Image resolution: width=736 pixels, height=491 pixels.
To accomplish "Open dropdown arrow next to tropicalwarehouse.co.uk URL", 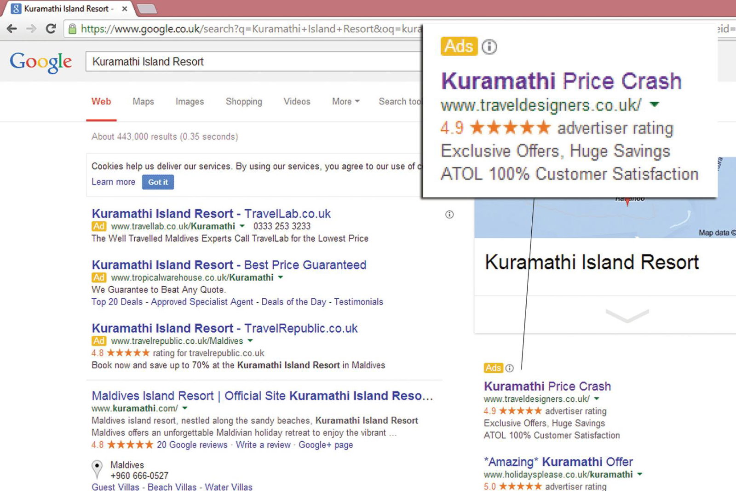I will pyautogui.click(x=281, y=277).
